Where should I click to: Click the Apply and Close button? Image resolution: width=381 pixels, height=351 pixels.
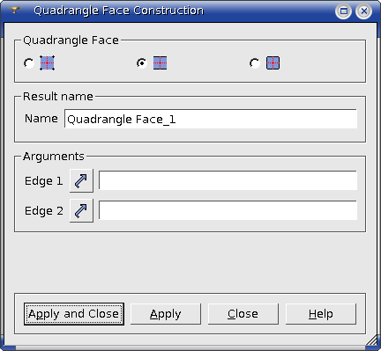(74, 314)
